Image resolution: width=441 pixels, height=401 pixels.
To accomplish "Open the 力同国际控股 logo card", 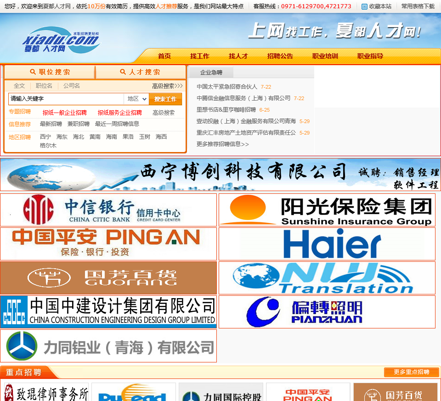I will 221,392.
